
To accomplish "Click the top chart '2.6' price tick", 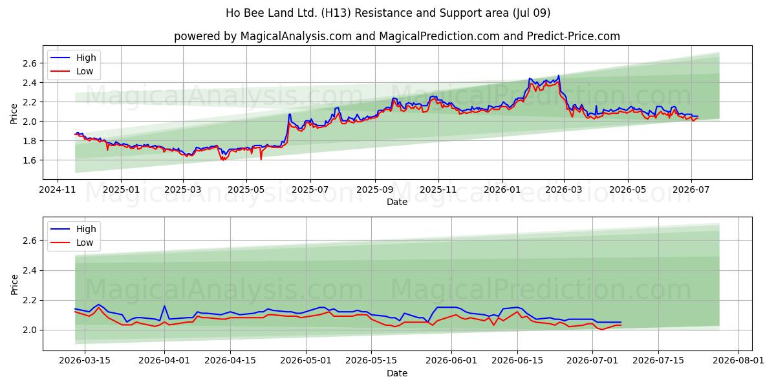I will 31,63.
